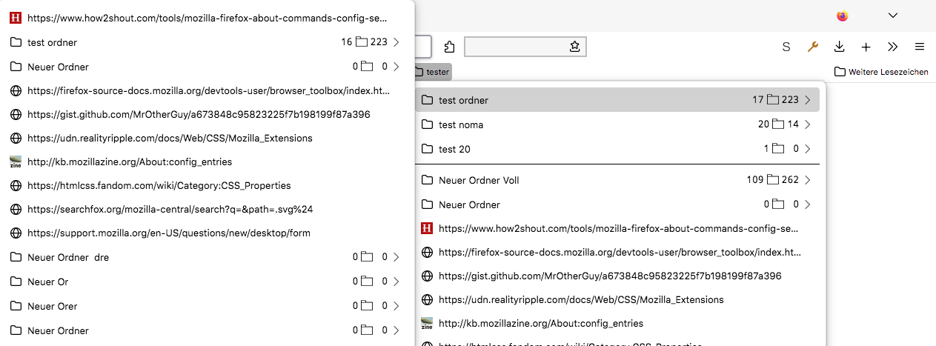The width and height of the screenshot is (936, 346).
Task: Open the downloads panel
Action: [x=839, y=47]
